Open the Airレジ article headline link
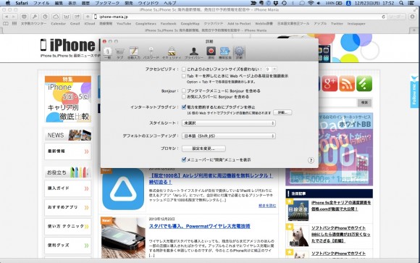Screen dimensions: 420x263 (211, 179)
